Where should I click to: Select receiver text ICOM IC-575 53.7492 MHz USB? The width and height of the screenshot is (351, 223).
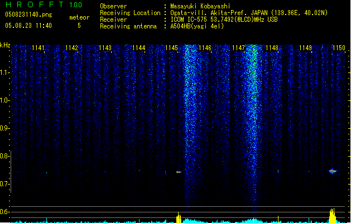[224, 20]
